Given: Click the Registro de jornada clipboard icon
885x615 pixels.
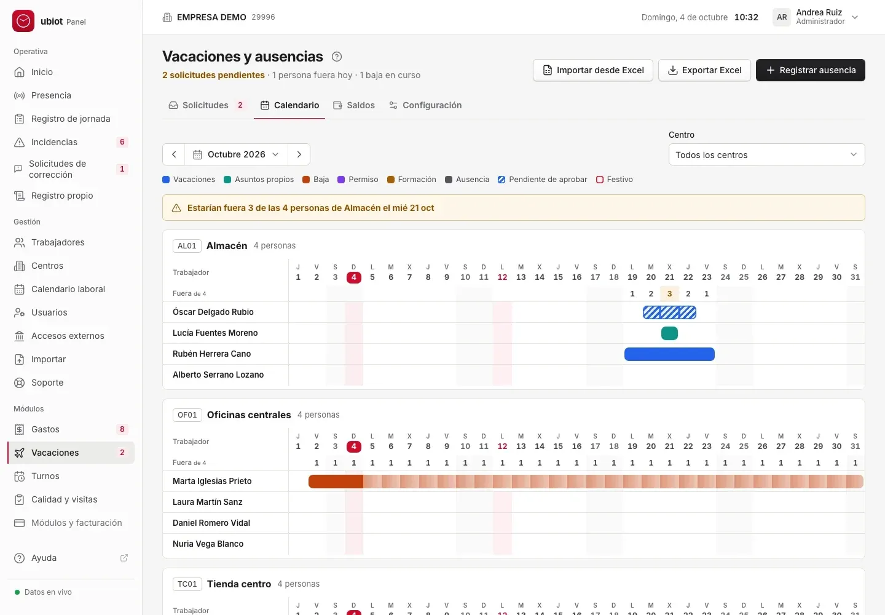Looking at the screenshot, I should point(20,119).
